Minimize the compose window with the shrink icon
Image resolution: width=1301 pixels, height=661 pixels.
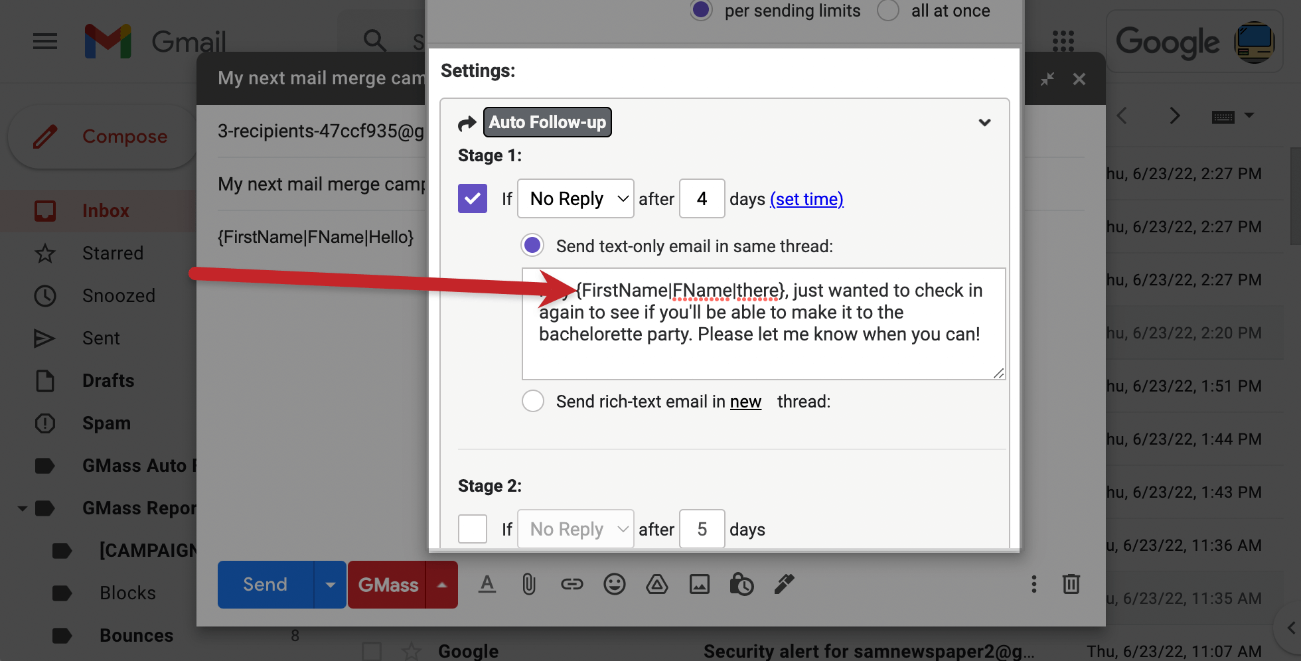[x=1047, y=79]
